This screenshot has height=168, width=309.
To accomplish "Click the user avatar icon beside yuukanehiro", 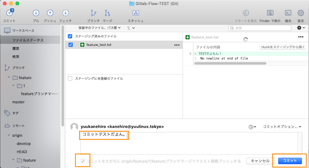I will (74, 127).
